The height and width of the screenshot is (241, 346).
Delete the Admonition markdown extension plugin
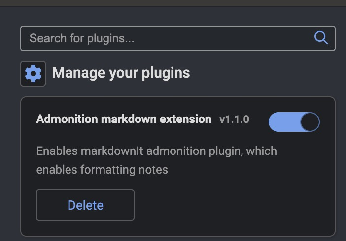click(x=85, y=205)
